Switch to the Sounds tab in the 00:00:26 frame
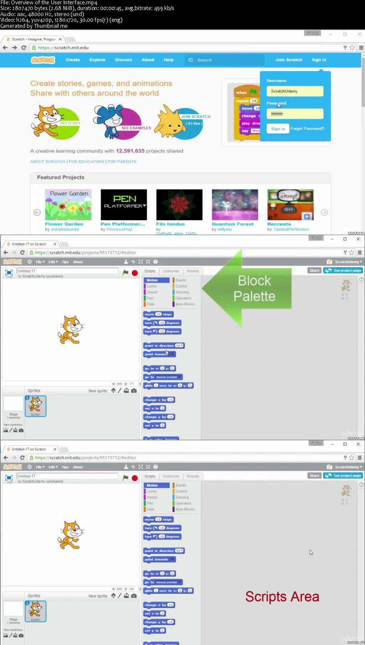This screenshot has width=365, height=645. coord(193,271)
